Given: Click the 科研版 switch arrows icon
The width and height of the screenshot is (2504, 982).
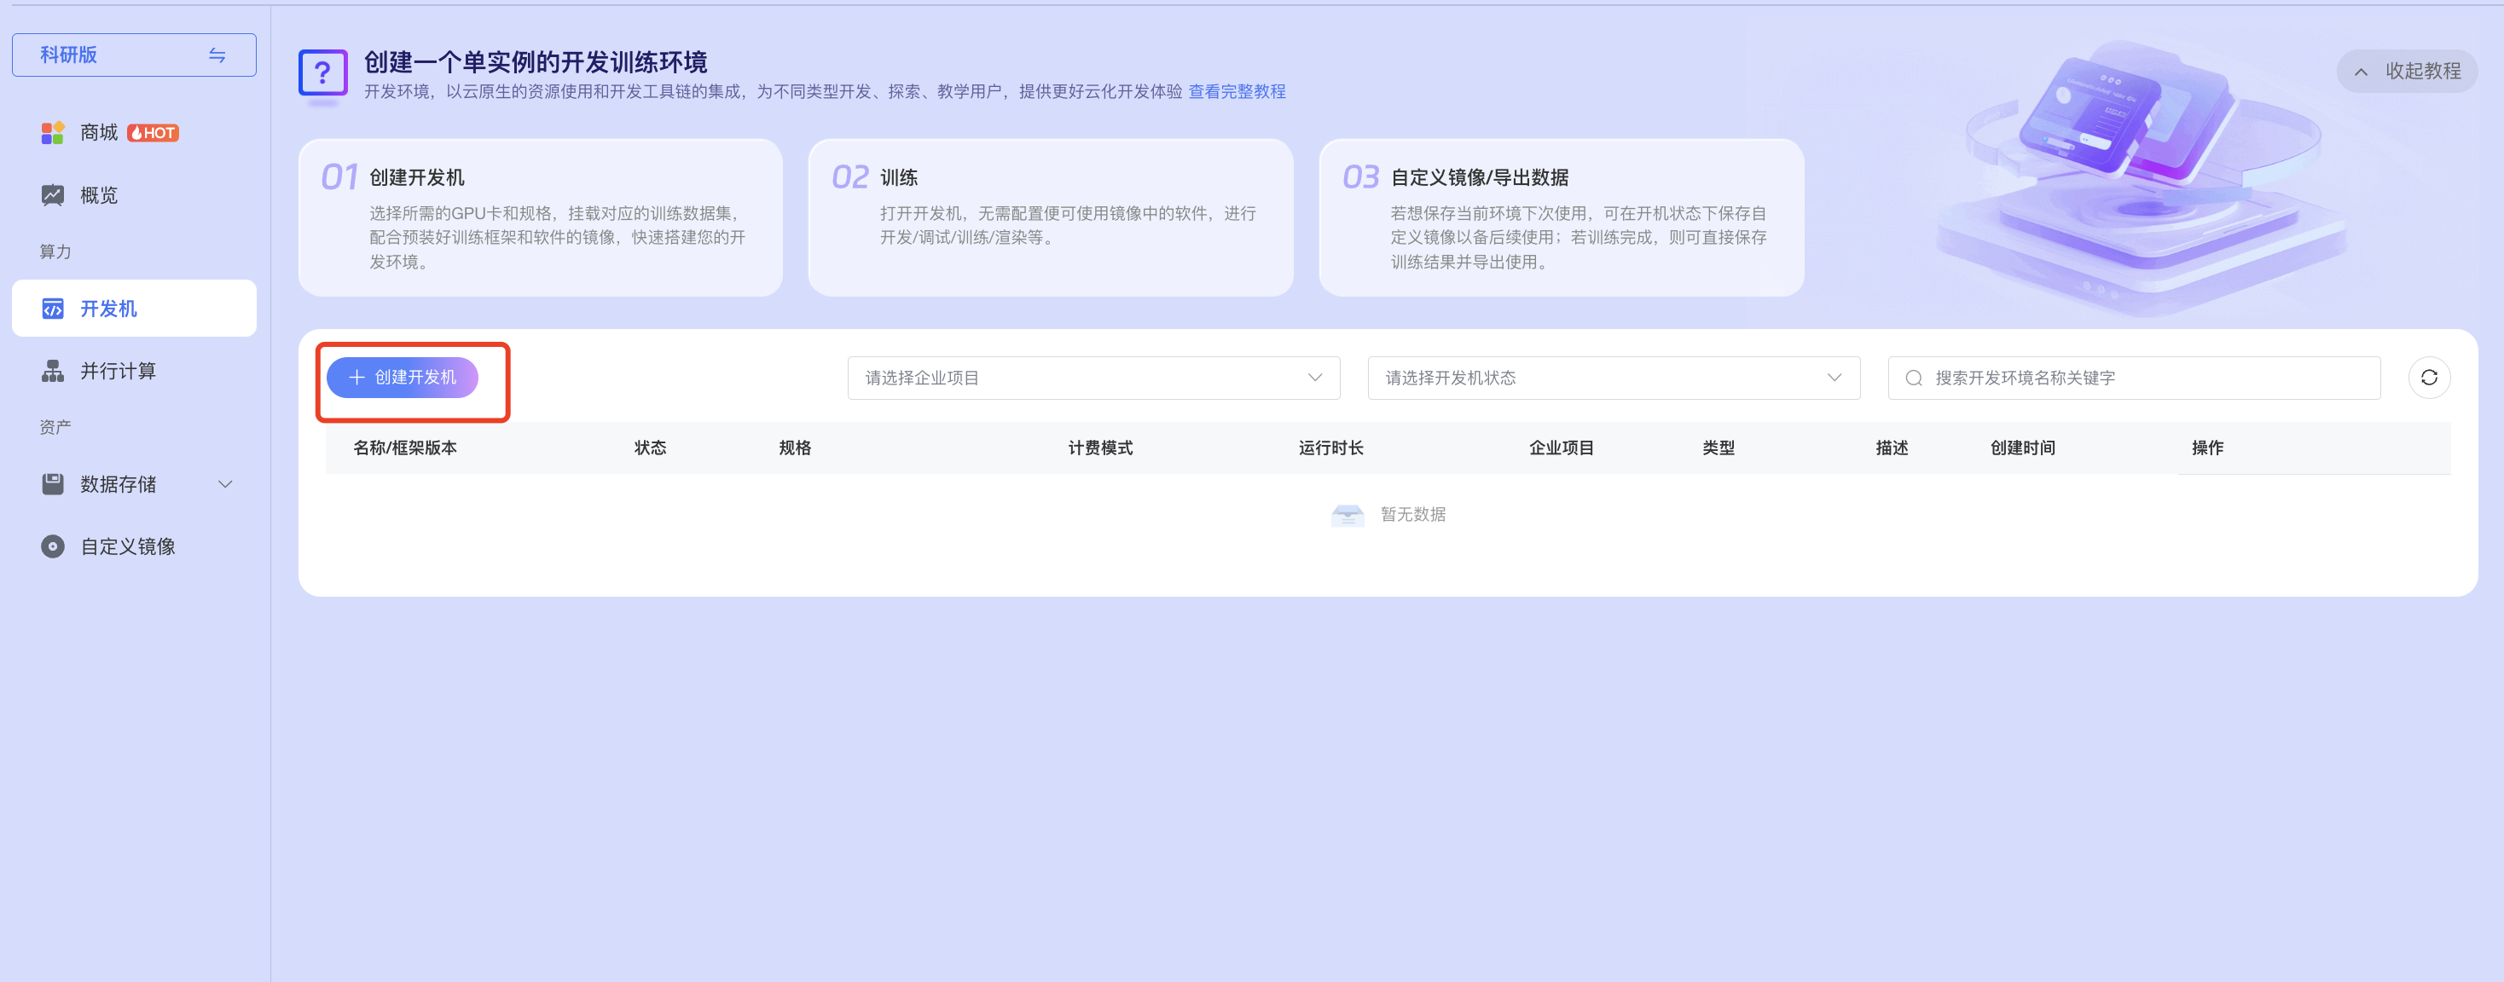Looking at the screenshot, I should coord(217,55).
